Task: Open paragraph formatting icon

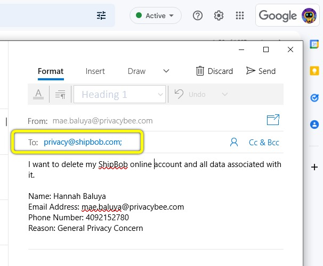Action: 60,94
